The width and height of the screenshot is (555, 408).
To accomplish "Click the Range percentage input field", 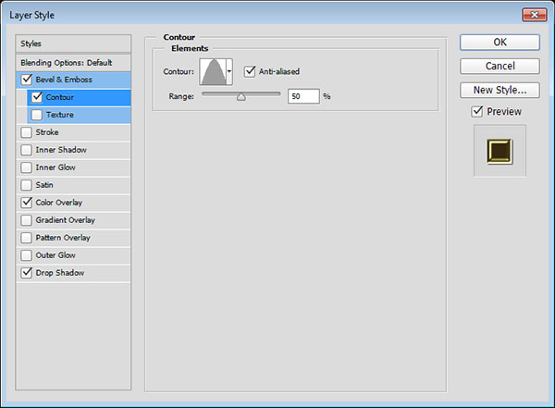I will (x=302, y=96).
